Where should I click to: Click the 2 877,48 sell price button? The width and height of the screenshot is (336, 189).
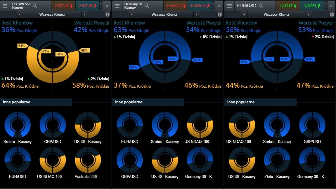pyautogui.click(x=63, y=6)
